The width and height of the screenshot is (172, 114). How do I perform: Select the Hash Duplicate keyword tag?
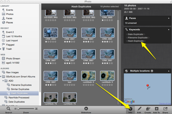tap(136, 41)
